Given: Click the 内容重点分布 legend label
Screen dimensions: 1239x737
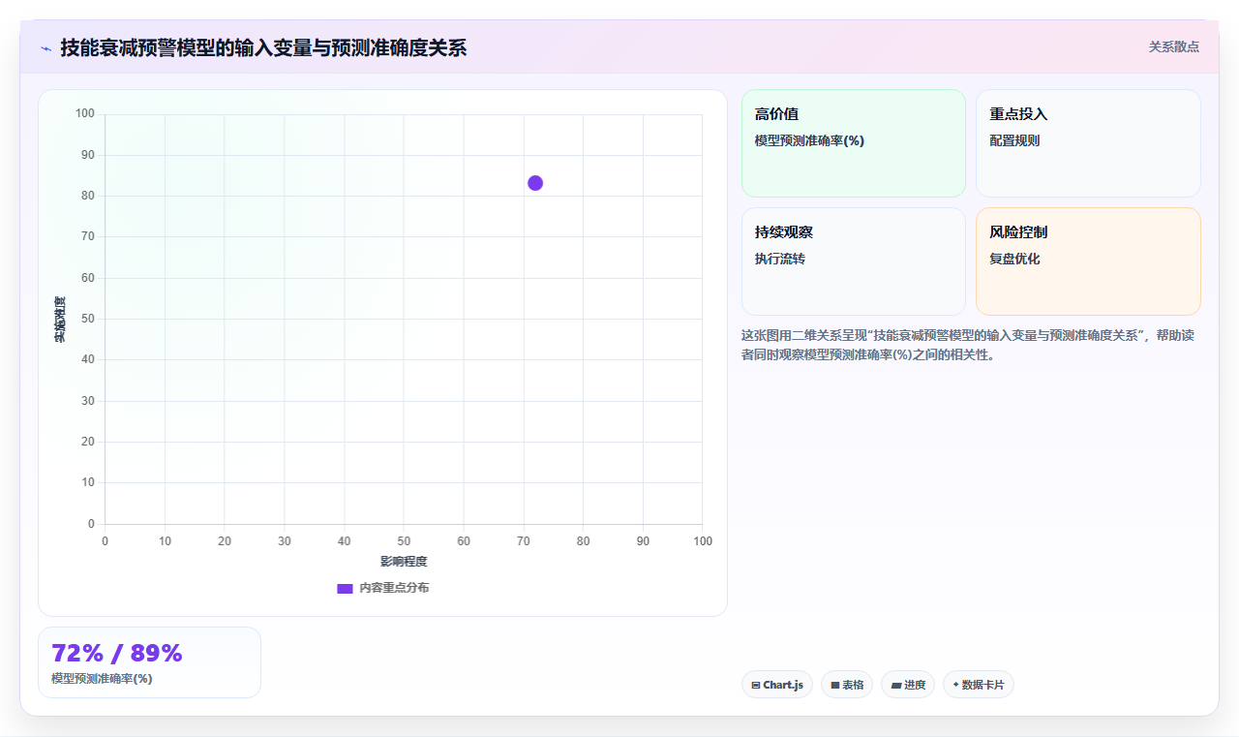Looking at the screenshot, I should (x=394, y=588).
